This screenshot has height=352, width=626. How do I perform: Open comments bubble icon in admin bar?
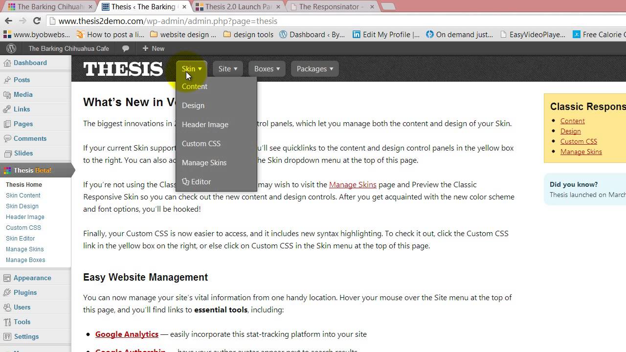[126, 48]
